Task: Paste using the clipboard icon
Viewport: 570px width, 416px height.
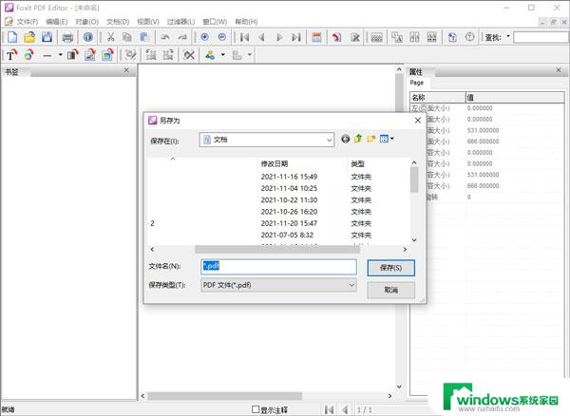Action: coord(144,37)
